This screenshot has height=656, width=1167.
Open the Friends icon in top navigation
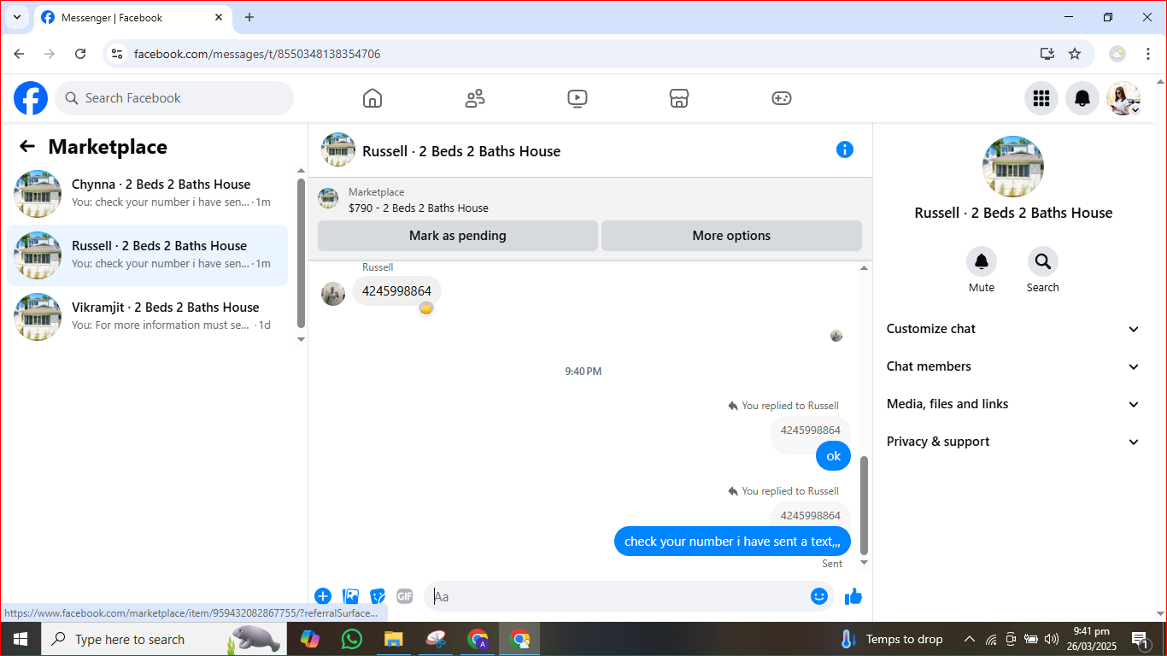coord(475,98)
